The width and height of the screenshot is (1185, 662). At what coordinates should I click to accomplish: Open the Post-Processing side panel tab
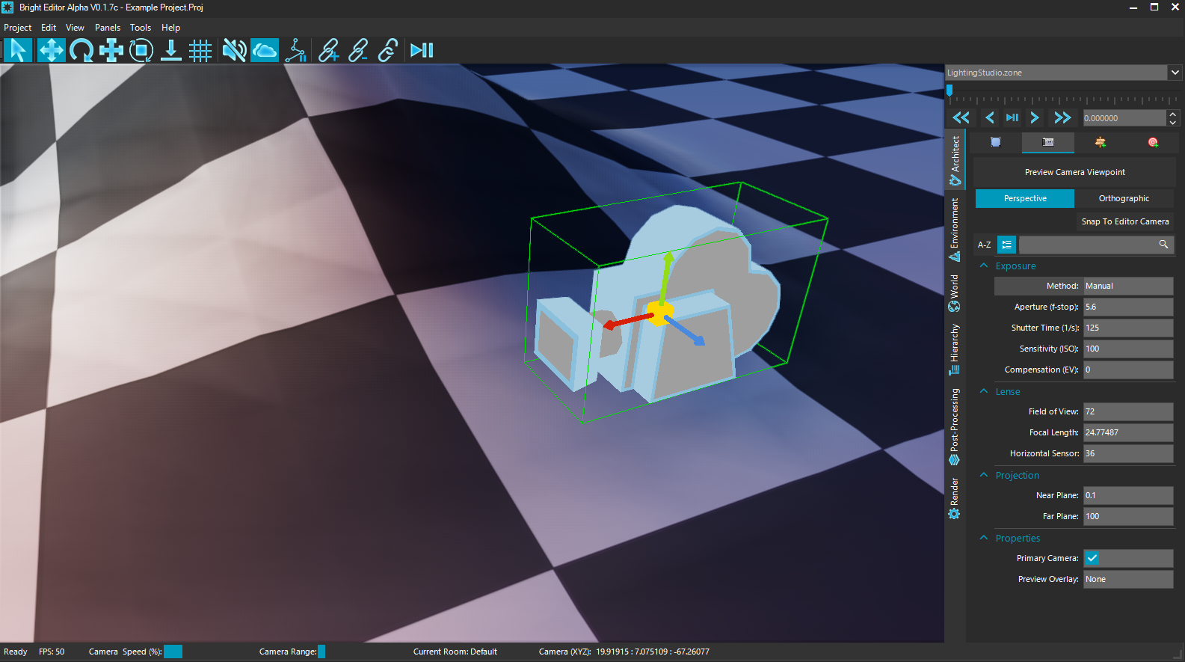[x=955, y=426]
